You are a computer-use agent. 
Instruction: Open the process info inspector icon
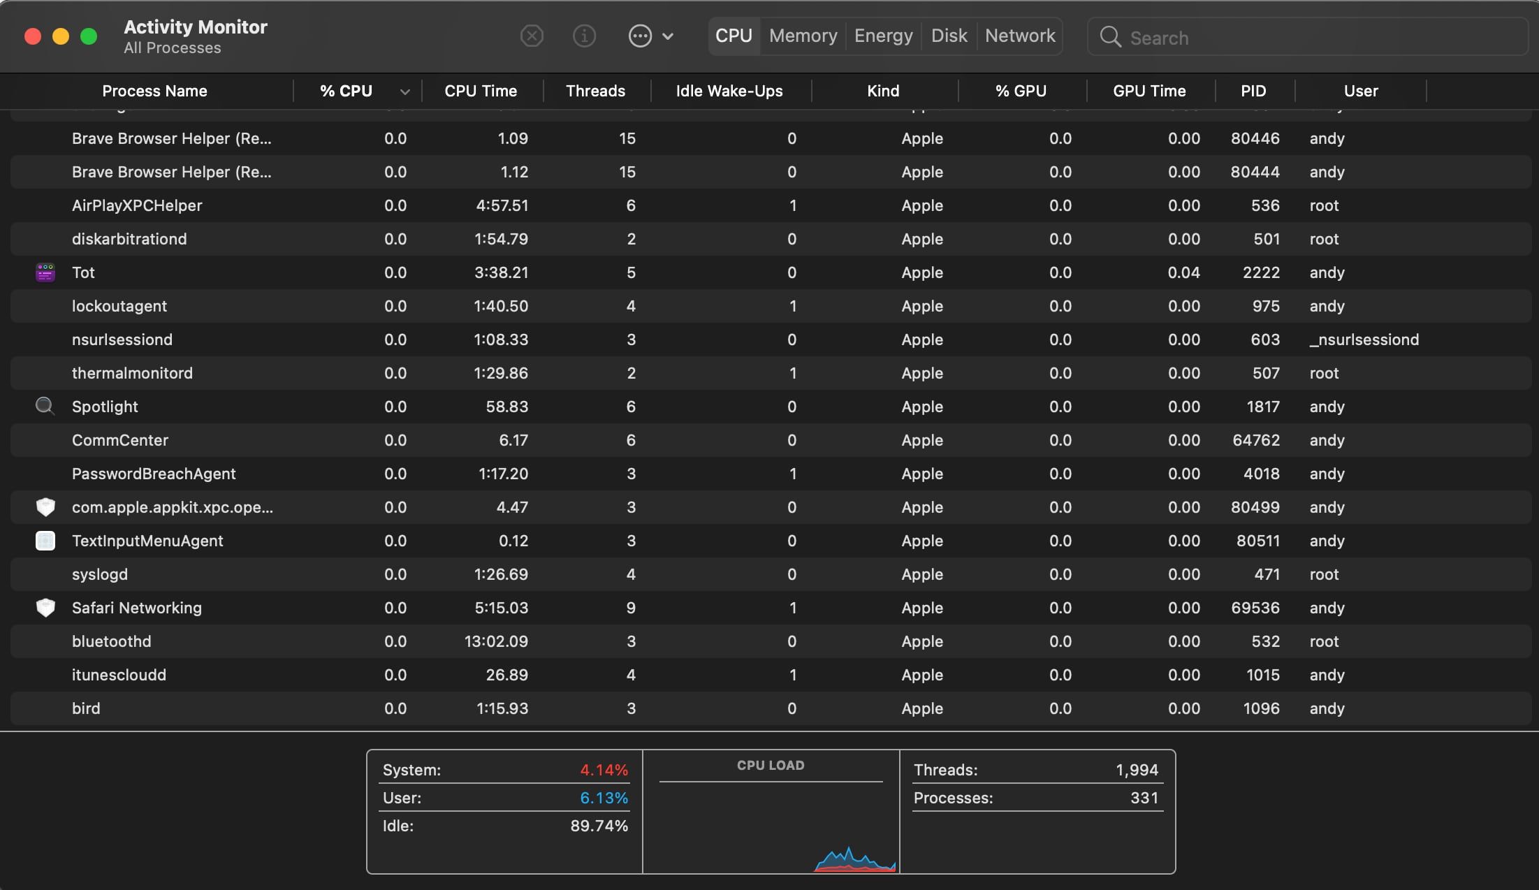[584, 36]
